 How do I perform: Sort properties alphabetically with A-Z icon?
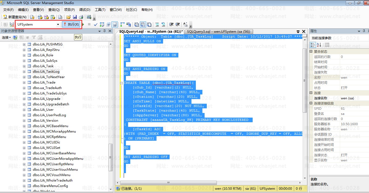[319, 45]
